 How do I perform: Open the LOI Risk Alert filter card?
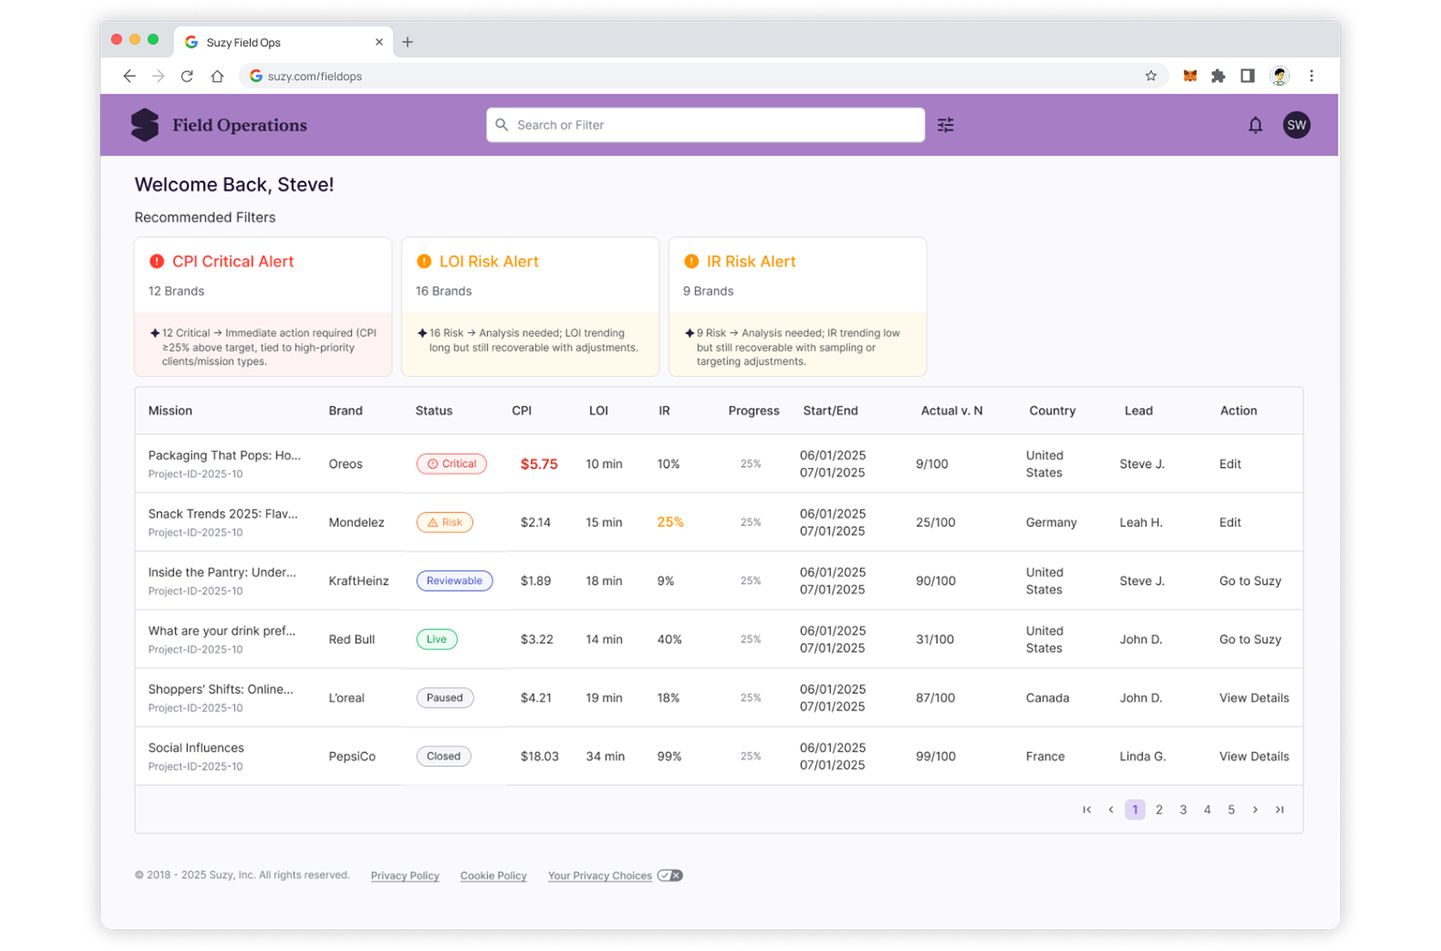530,307
